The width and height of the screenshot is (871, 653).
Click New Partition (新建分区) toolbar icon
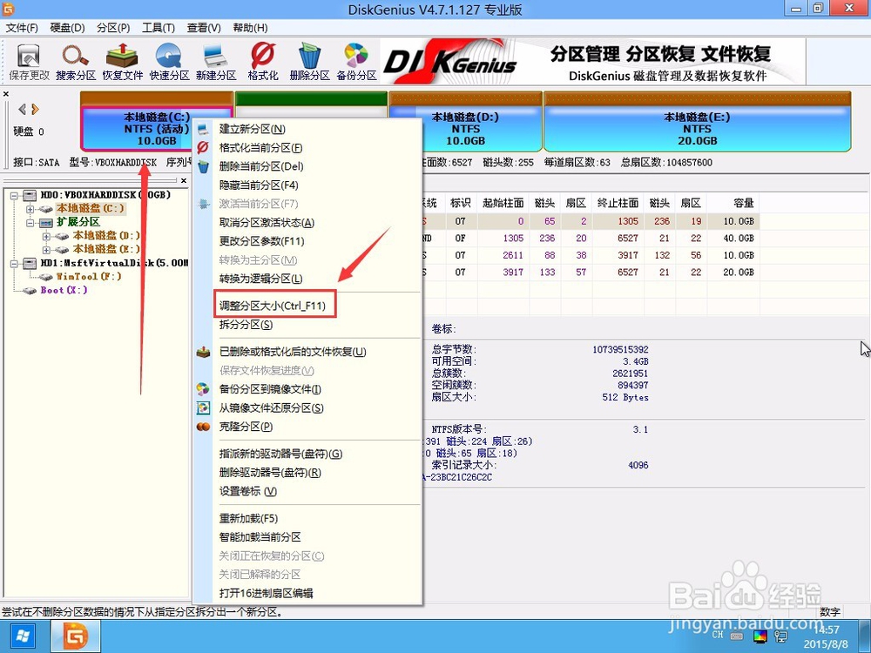[x=216, y=62]
